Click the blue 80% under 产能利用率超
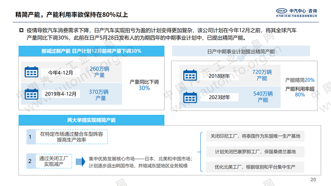 pyautogui.click(x=300, y=95)
